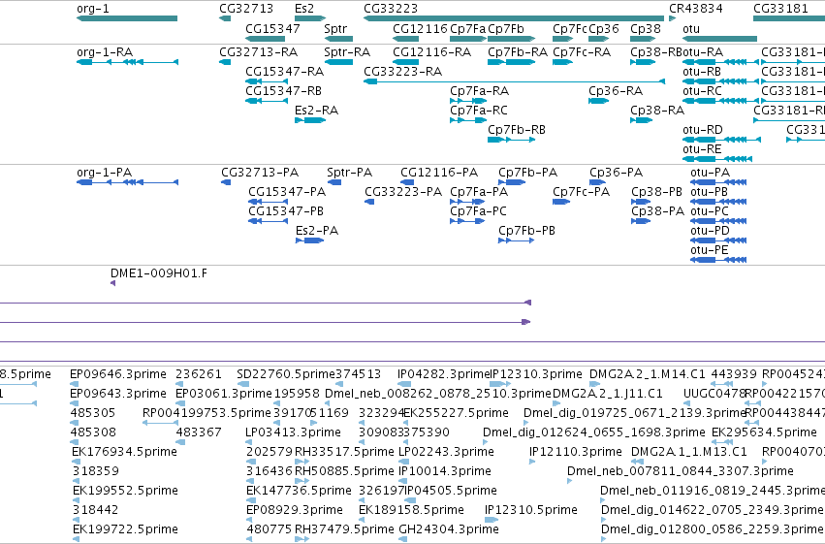The image size is (825, 544).
Task: Select the IP04282.3prime entry
Action: [x=444, y=374]
